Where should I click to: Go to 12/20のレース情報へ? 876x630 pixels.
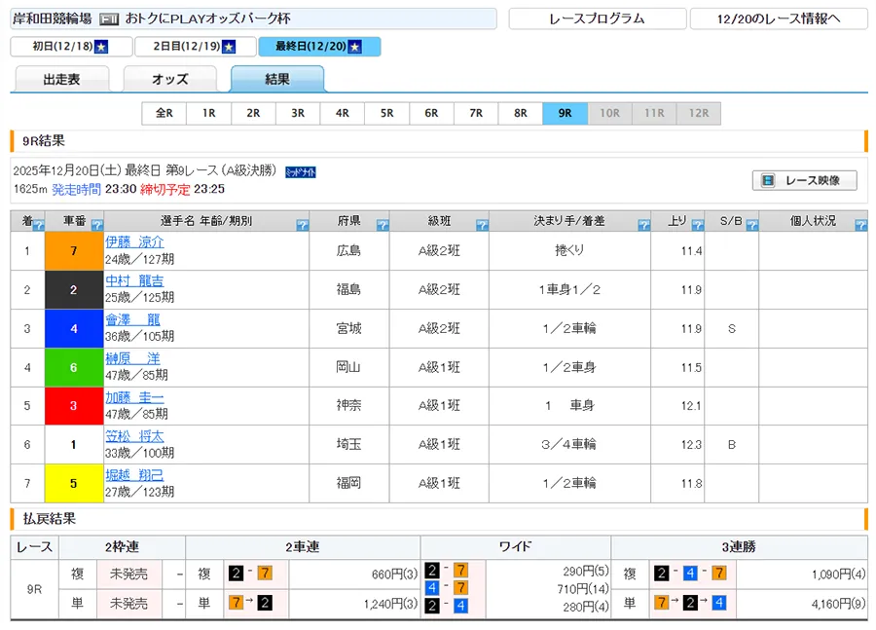[778, 19]
